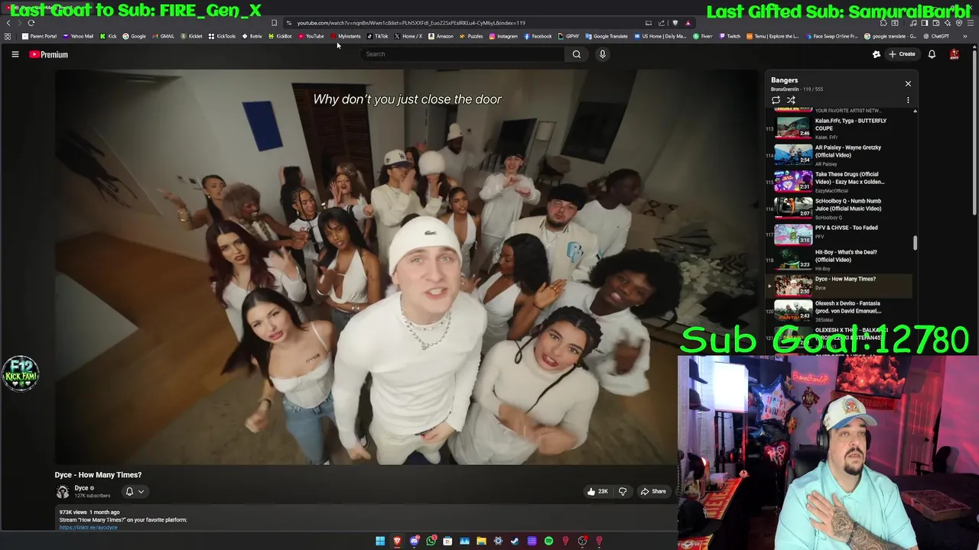Open the ChatGPT bookmark

(935, 36)
